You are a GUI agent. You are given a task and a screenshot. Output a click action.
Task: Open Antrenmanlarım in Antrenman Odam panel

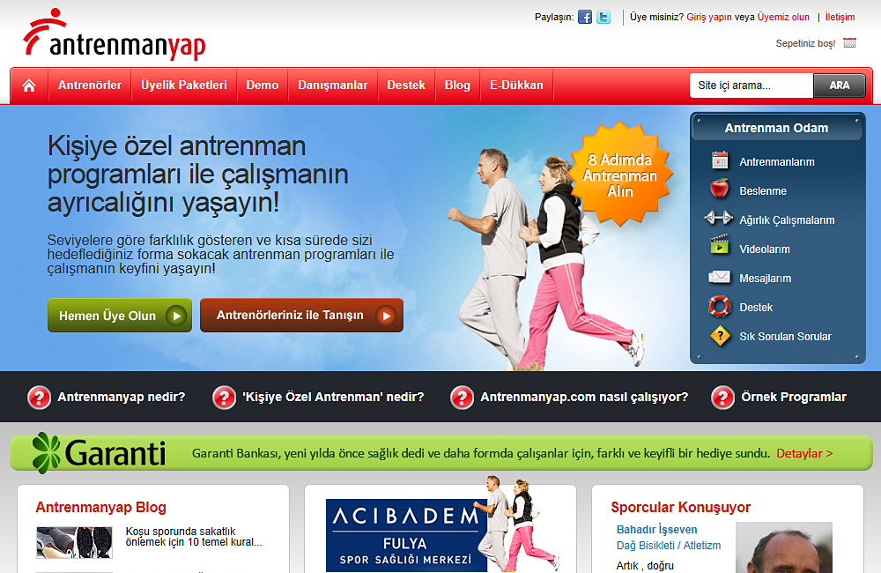(777, 162)
